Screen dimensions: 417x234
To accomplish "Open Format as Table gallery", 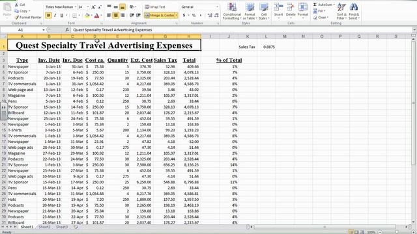I will point(250,11).
